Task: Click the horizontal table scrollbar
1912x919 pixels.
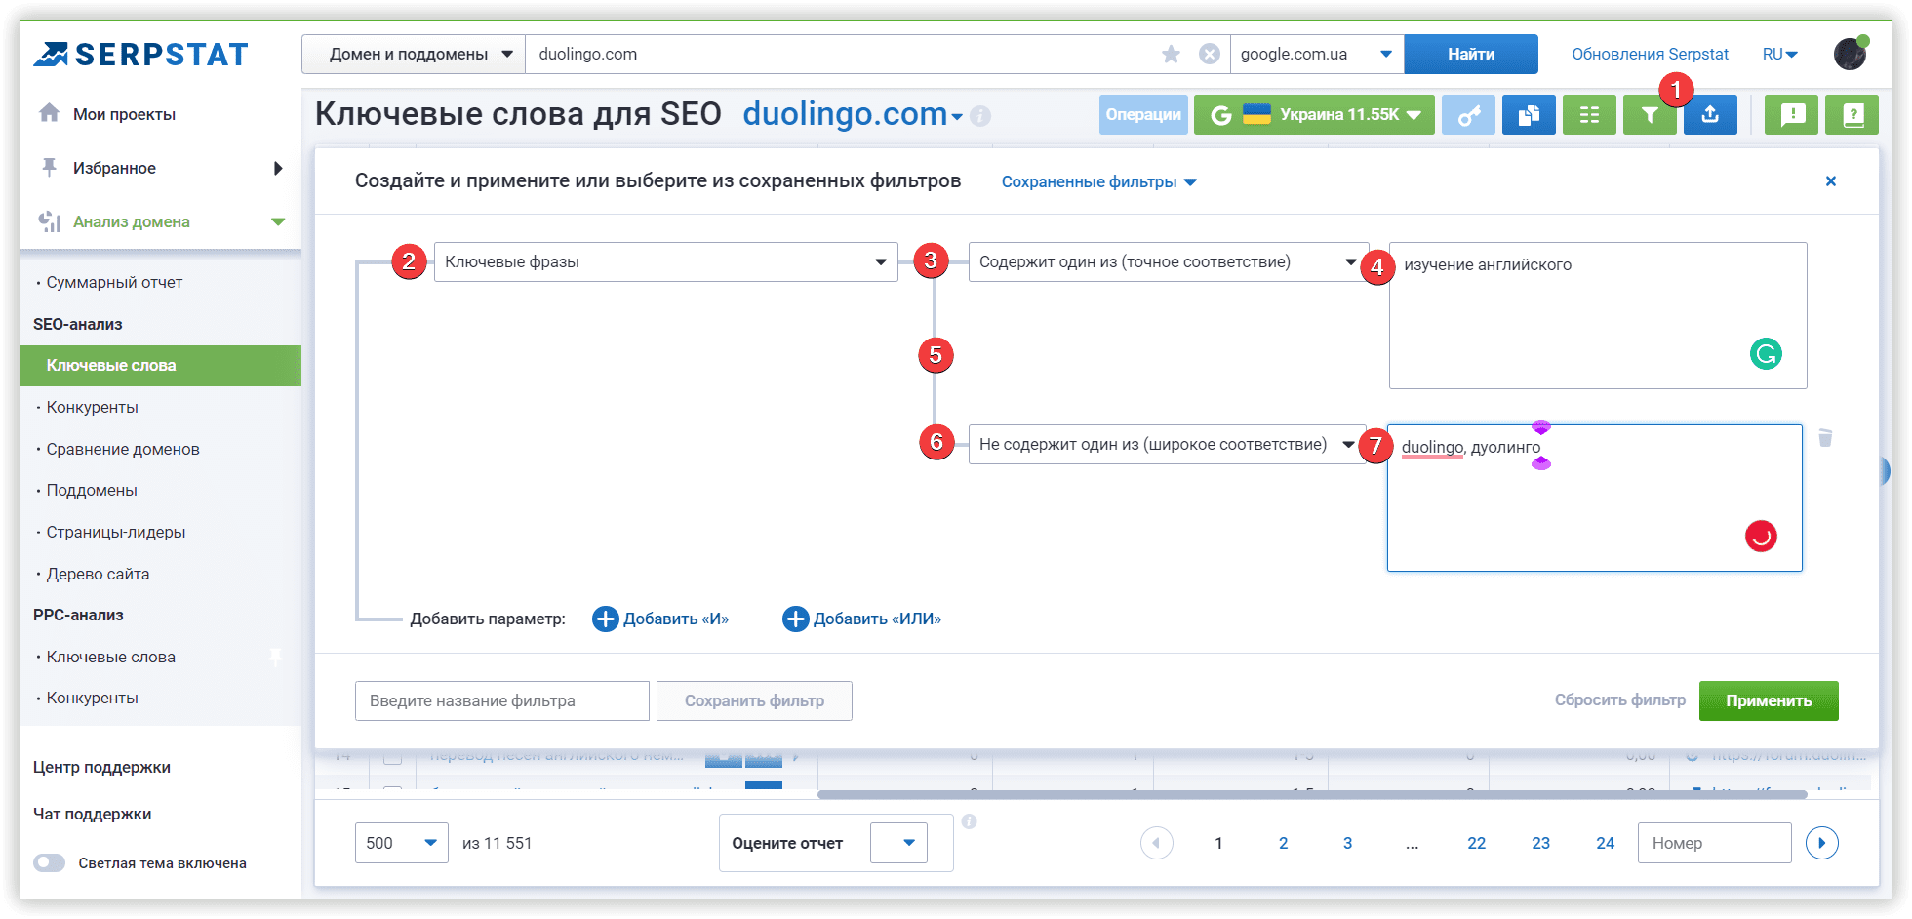Action: (x=1312, y=794)
